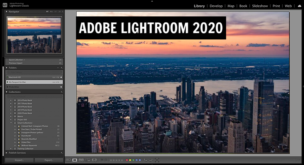Open Compare view (X|Y) icon
The width and height of the screenshot is (304, 165).
[x=81, y=160]
